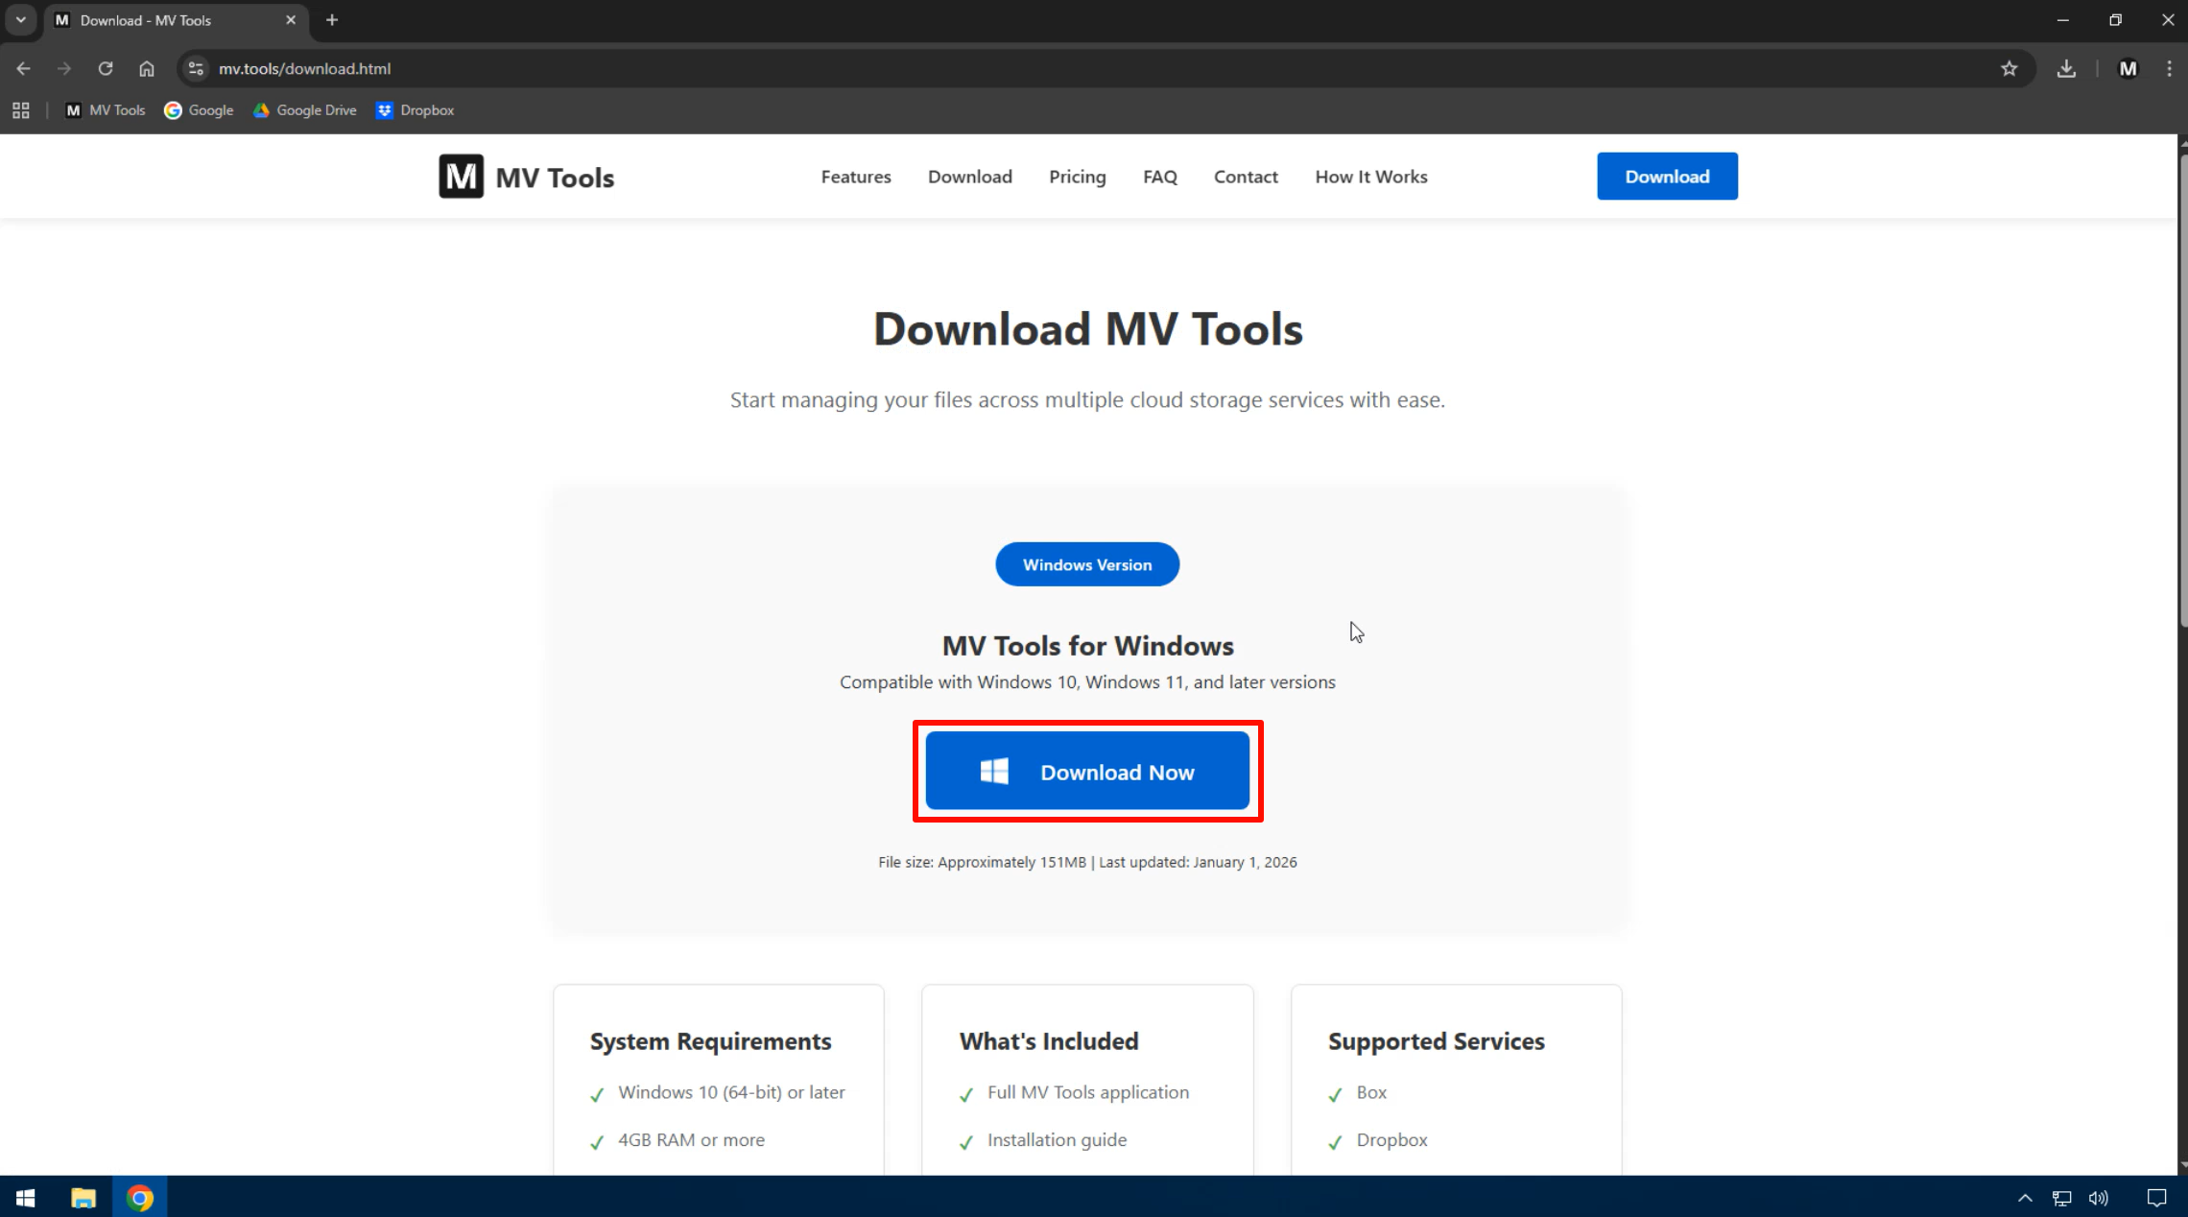Image resolution: width=2188 pixels, height=1217 pixels.
Task: Open the Google Drive bookmark
Action: pos(304,110)
